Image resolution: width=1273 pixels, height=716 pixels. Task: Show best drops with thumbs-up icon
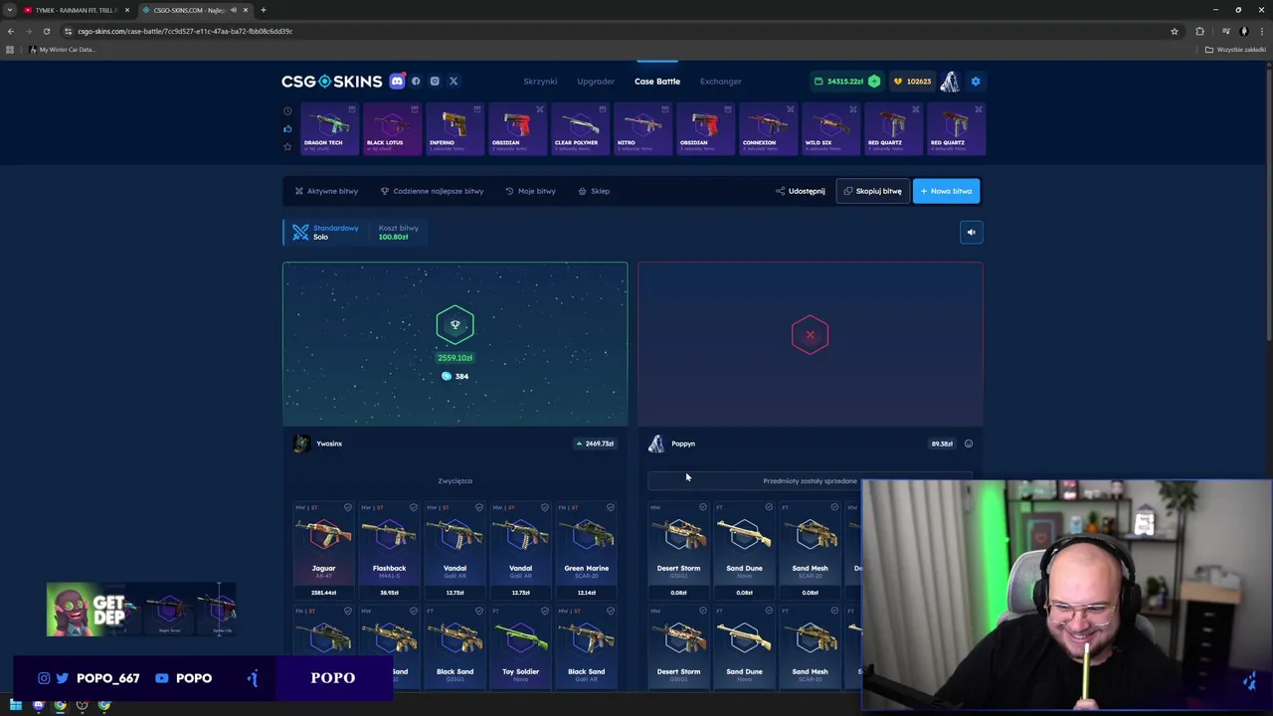pos(287,129)
